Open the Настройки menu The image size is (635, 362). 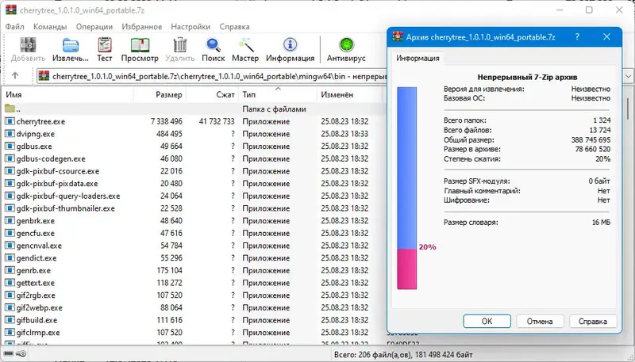[190, 27]
